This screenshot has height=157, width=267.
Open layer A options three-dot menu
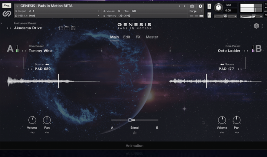[x=102, y=50]
